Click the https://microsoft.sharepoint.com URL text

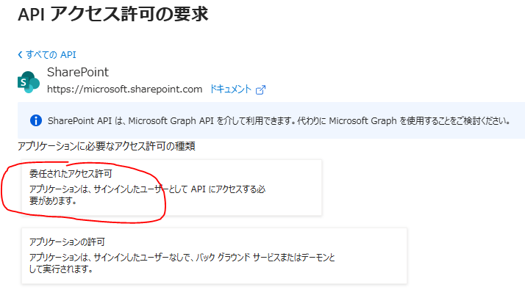click(x=124, y=90)
